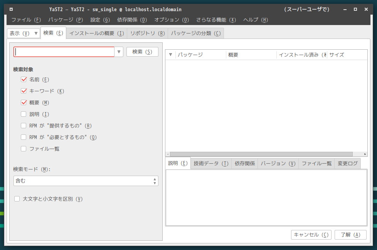Click the 検索 (S) search button
This screenshot has width=377, height=250.
[142, 52]
